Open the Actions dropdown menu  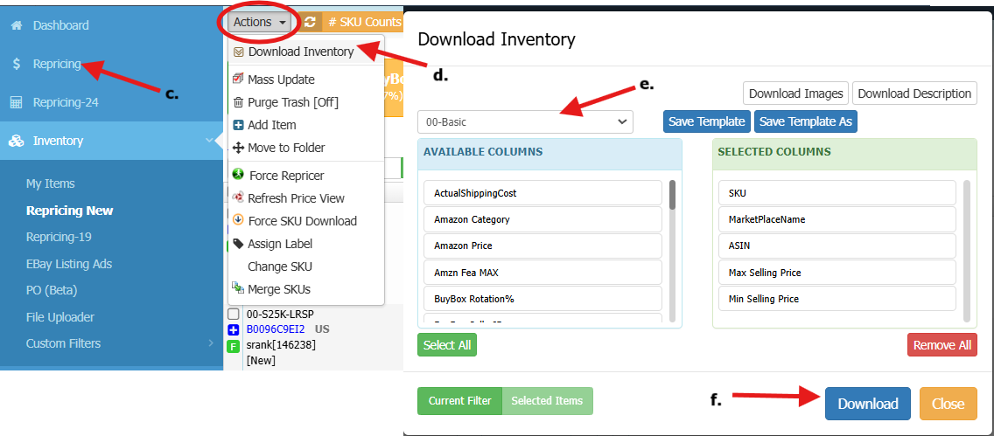pos(260,22)
